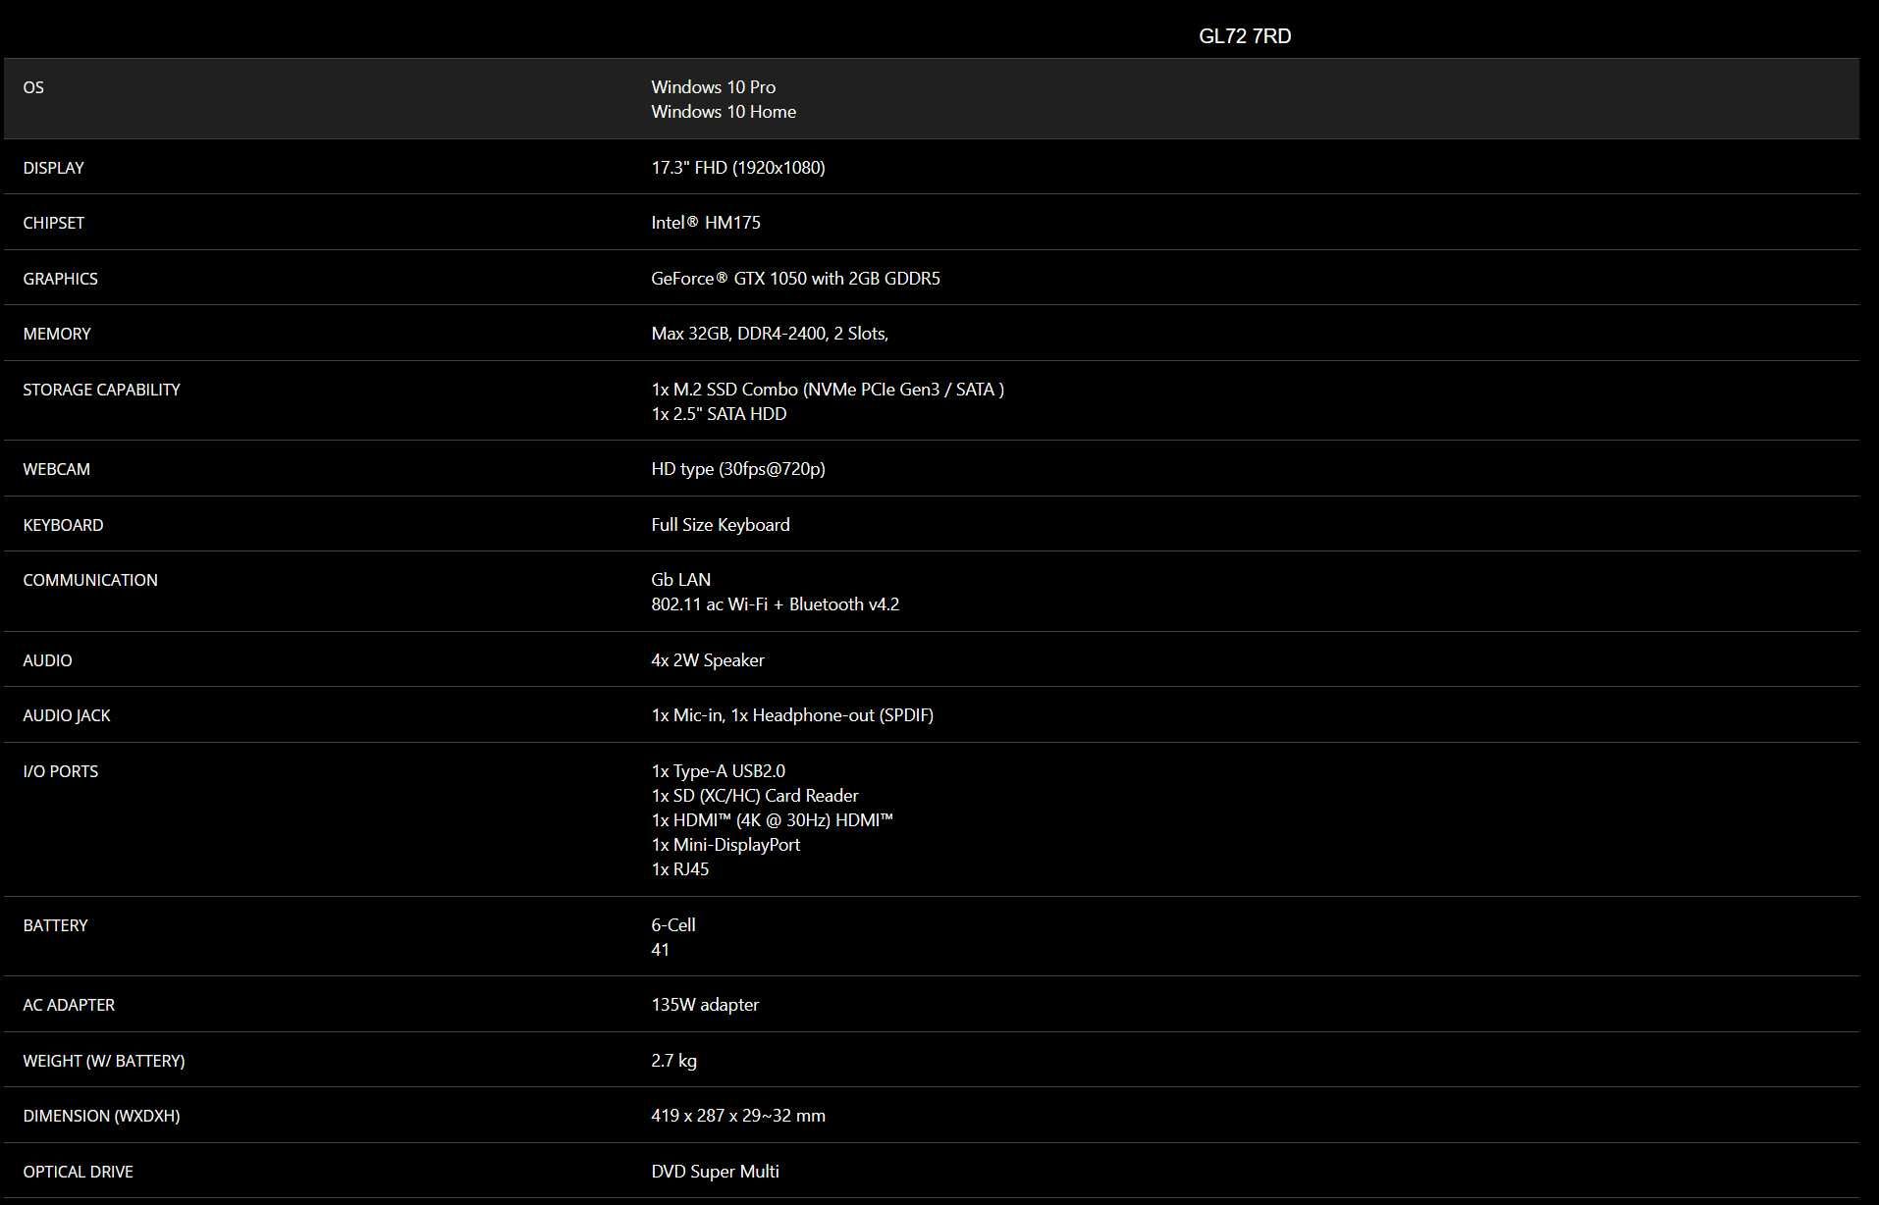The image size is (1879, 1205).
Task: Select the Intel HM175 value
Action: tap(706, 223)
